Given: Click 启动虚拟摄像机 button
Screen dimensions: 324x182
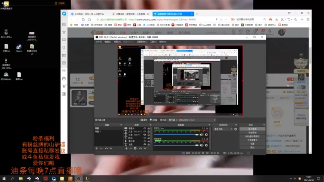Looking at the screenshot, I should tap(252, 136).
